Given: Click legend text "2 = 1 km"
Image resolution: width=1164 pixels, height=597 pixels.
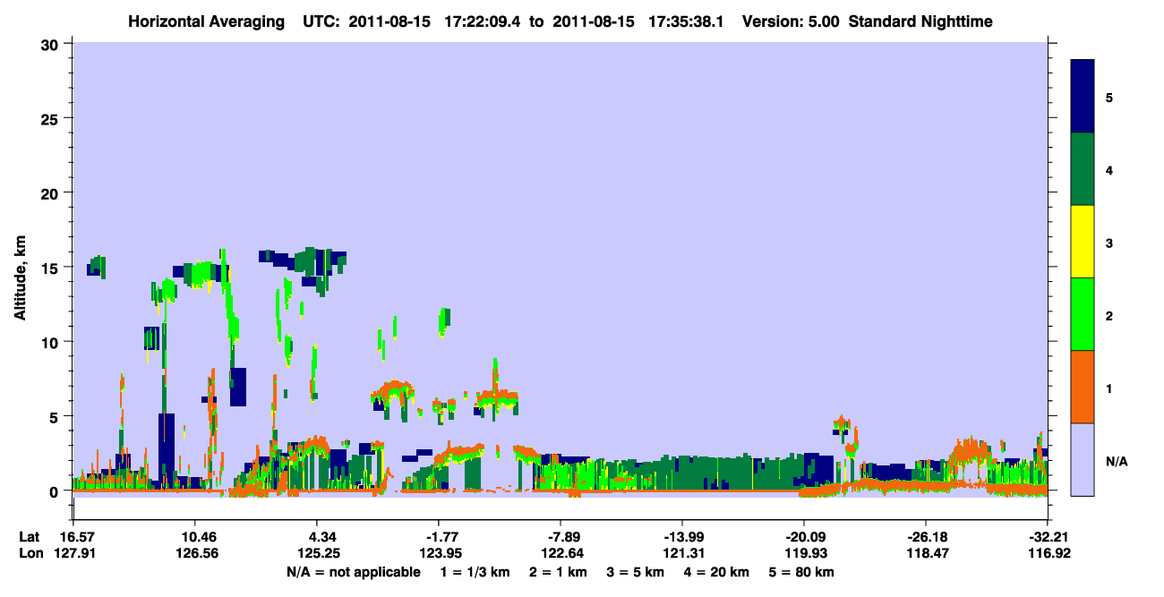Looking at the screenshot, I should [557, 572].
